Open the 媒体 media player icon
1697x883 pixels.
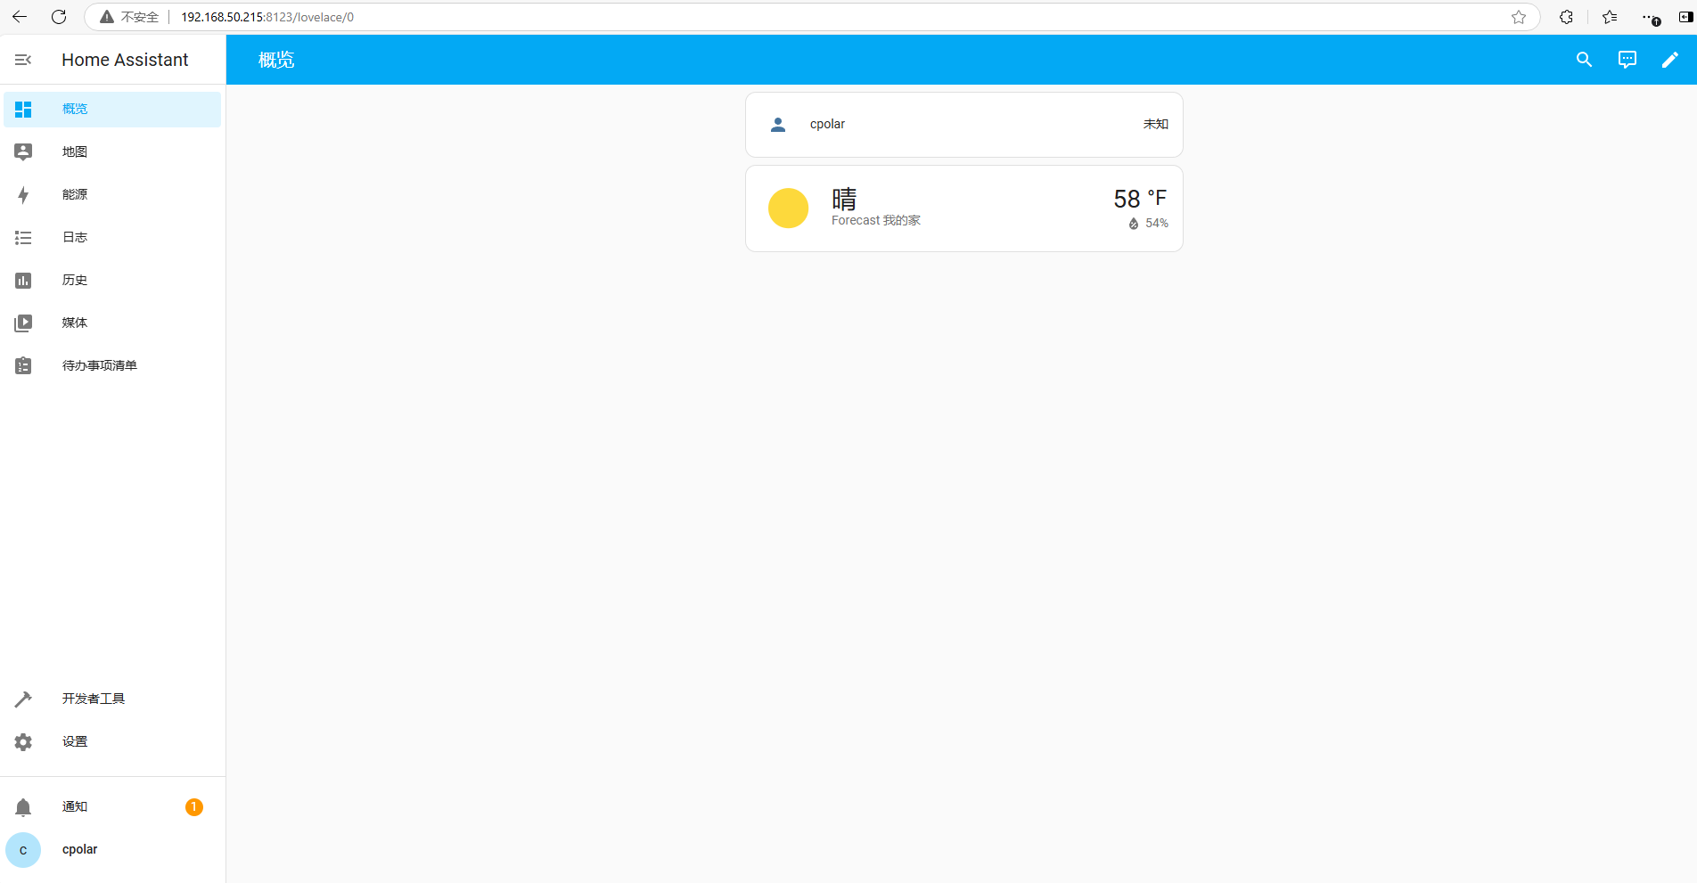pos(23,323)
